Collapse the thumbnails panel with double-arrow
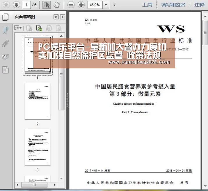 pyautogui.click(x=56, y=17)
